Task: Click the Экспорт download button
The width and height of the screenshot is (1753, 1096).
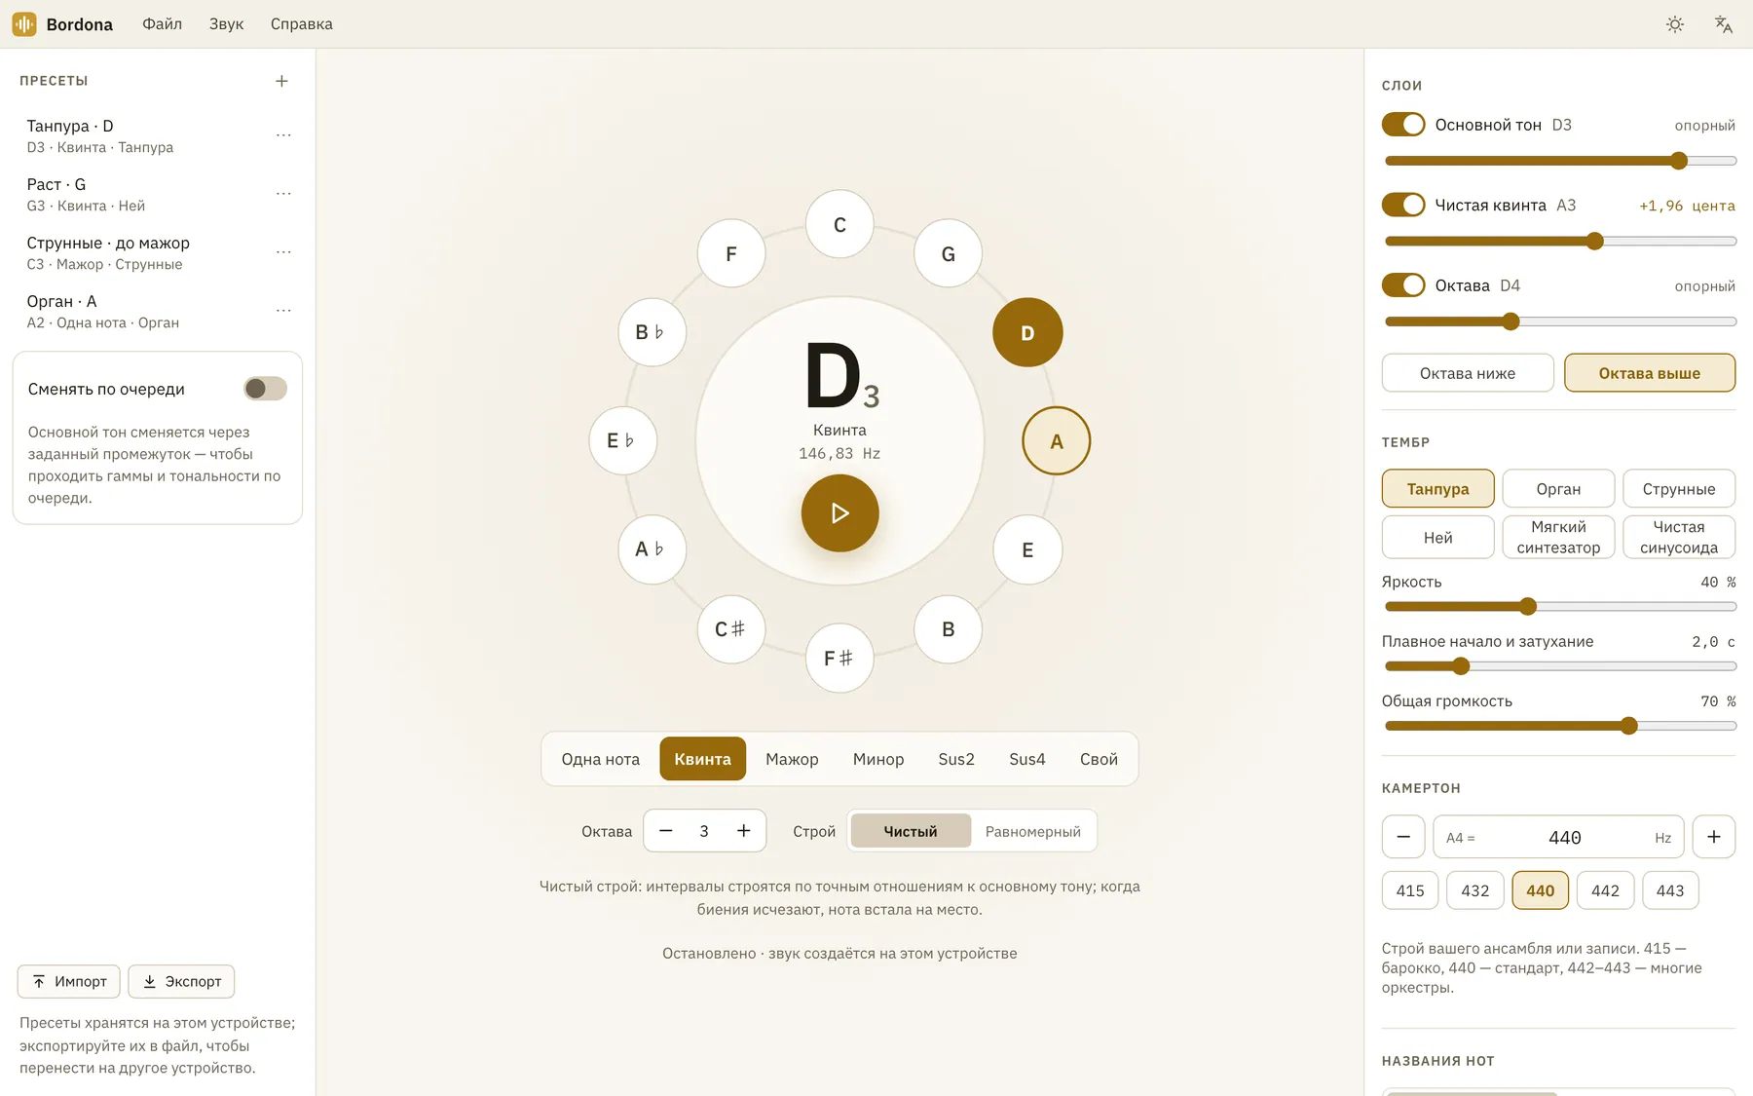Action: tap(181, 981)
